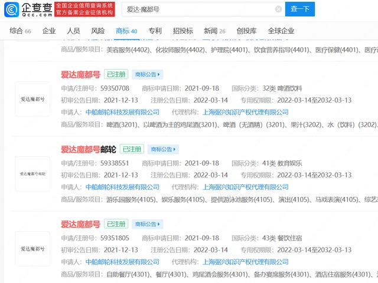Viewport: 378px width, 283px height.
Task: Open the 爱达魔都号邮轮 trademark title
Action: (x=89, y=149)
